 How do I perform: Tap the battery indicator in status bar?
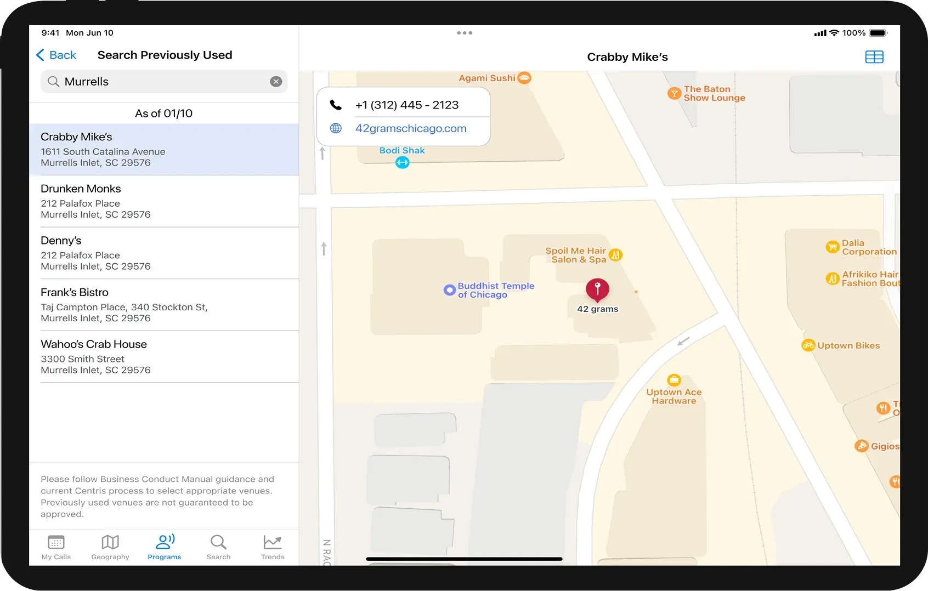pyautogui.click(x=878, y=33)
